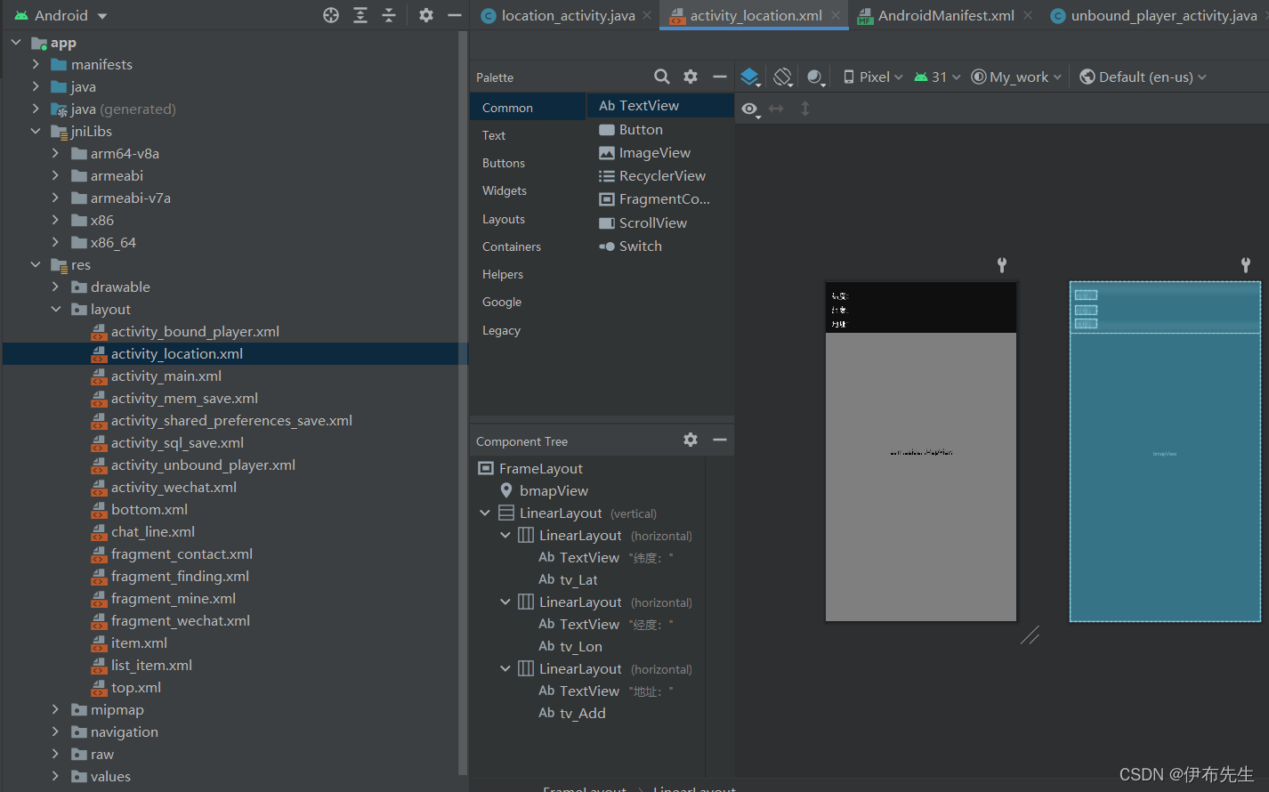Select the Buttons palette category
Screen dimensions: 1269x792
(504, 163)
